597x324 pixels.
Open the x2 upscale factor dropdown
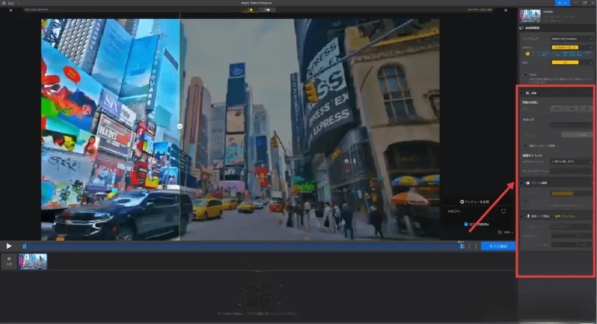(x=572, y=62)
